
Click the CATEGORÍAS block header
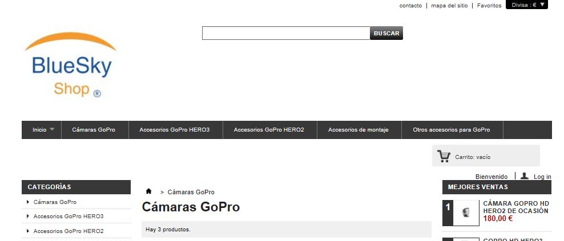(x=76, y=187)
